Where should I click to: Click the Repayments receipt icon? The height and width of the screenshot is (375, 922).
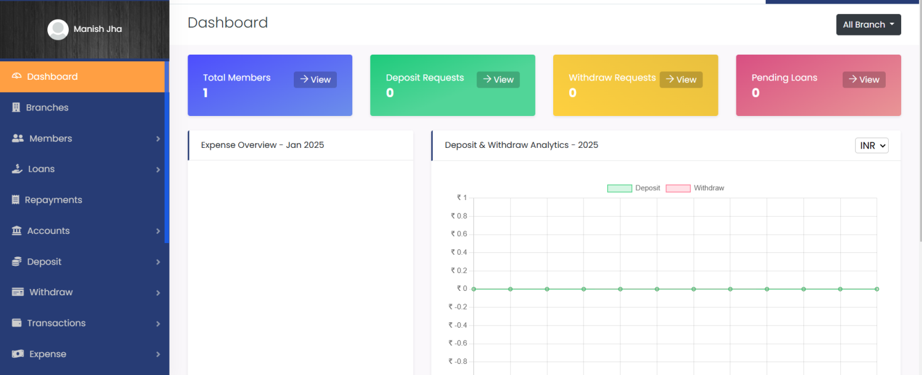click(16, 200)
